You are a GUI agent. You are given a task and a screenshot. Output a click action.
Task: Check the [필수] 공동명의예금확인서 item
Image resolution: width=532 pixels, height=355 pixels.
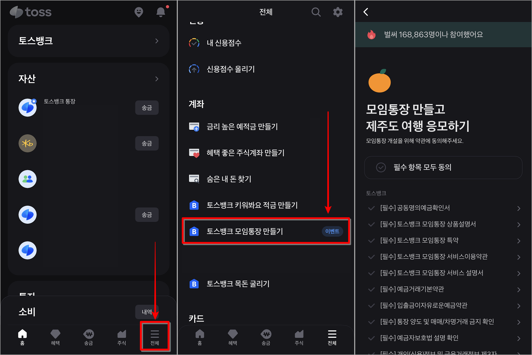point(371,208)
